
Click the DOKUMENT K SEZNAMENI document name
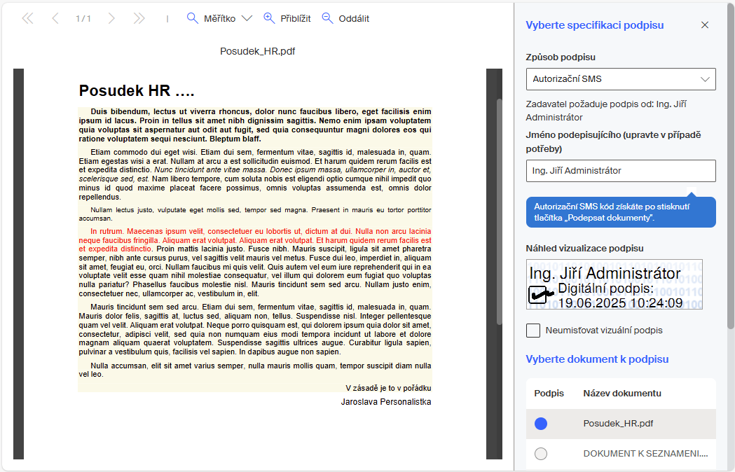pos(645,454)
